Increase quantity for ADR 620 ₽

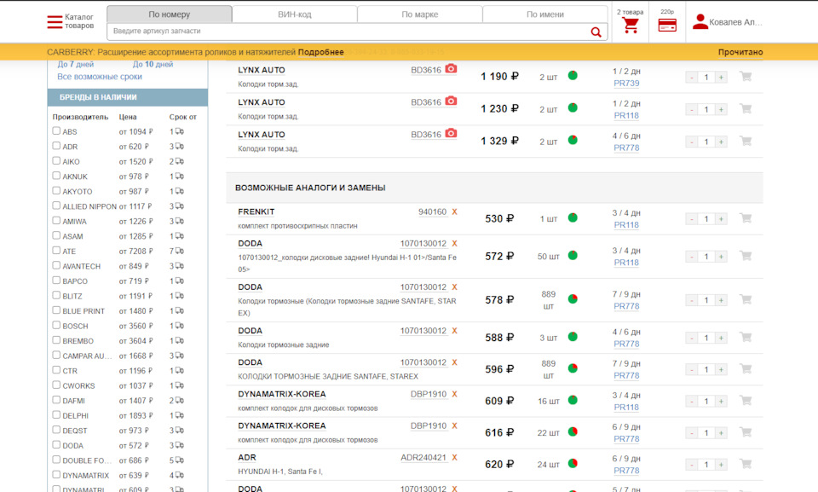pyautogui.click(x=721, y=465)
